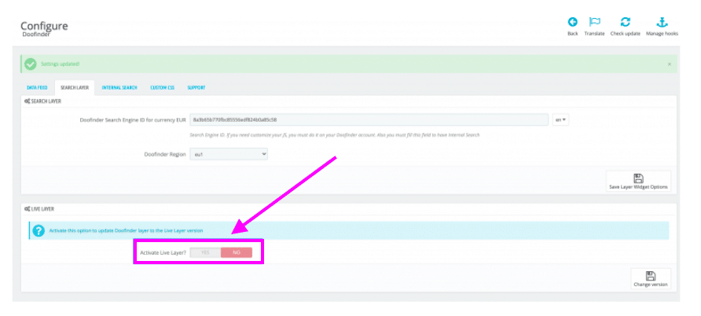This screenshot has height=316, width=701.
Task: Click the Live Layer info message text
Action: pyautogui.click(x=126, y=230)
